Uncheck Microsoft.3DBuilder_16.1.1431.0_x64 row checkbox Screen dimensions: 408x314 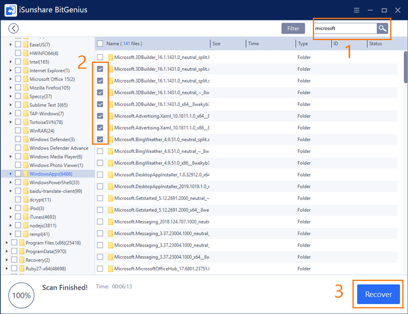(100, 104)
